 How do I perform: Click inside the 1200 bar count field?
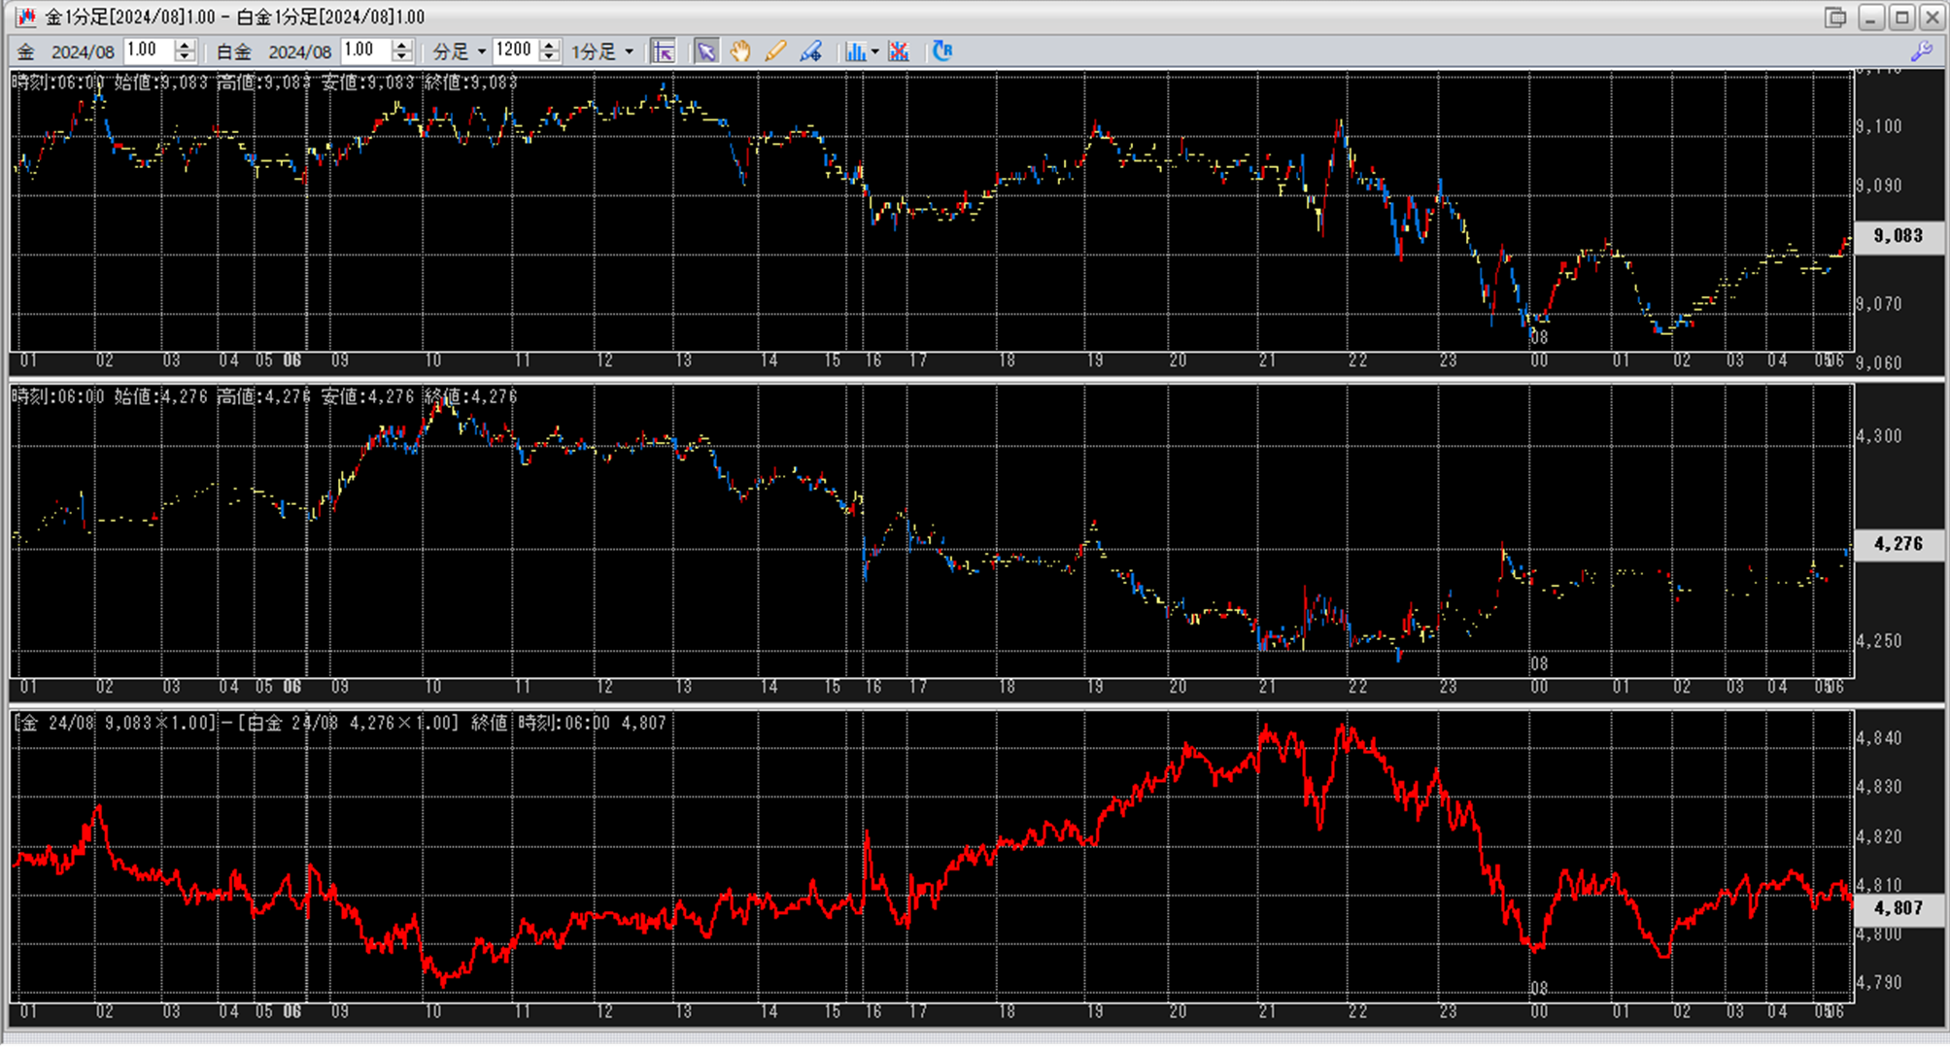514,51
